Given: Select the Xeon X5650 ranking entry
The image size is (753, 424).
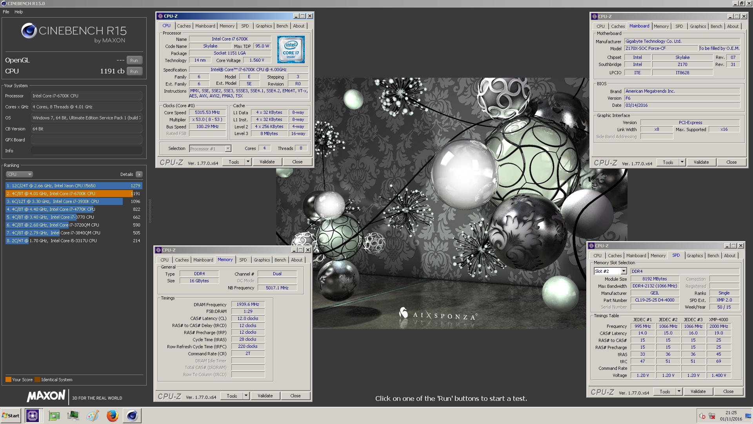Looking at the screenshot, I should (x=74, y=186).
